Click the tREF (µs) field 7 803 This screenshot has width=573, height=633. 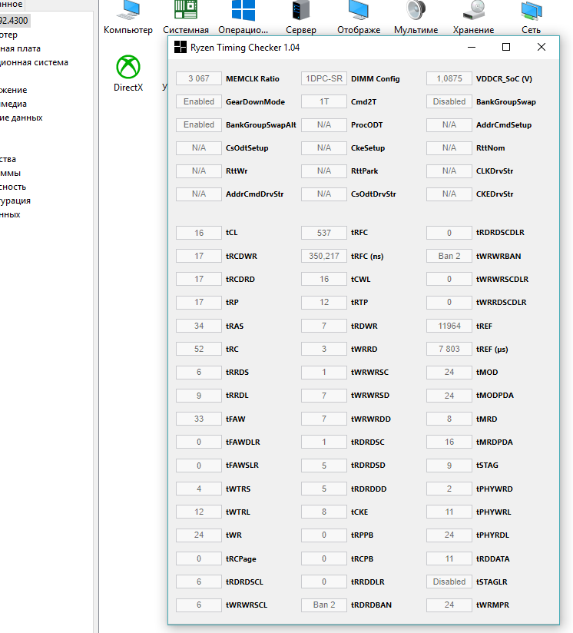pos(449,349)
